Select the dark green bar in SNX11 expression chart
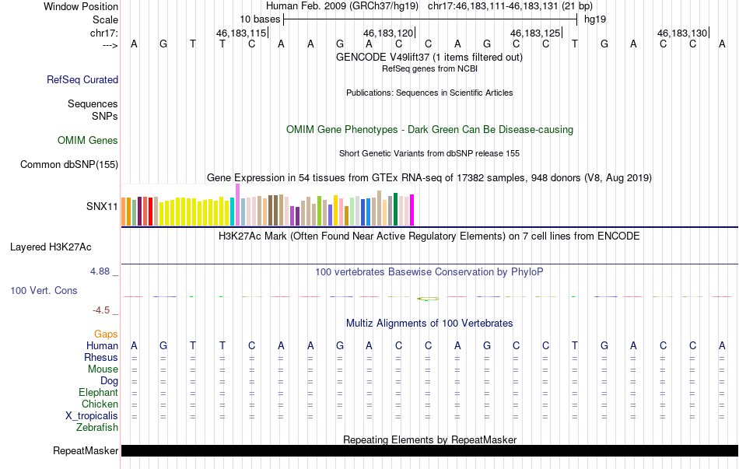 (395, 209)
